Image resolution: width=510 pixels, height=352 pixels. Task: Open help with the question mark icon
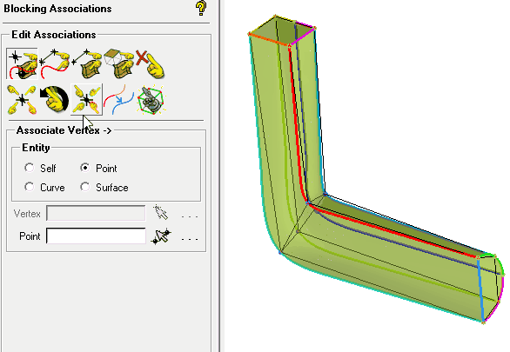(201, 8)
